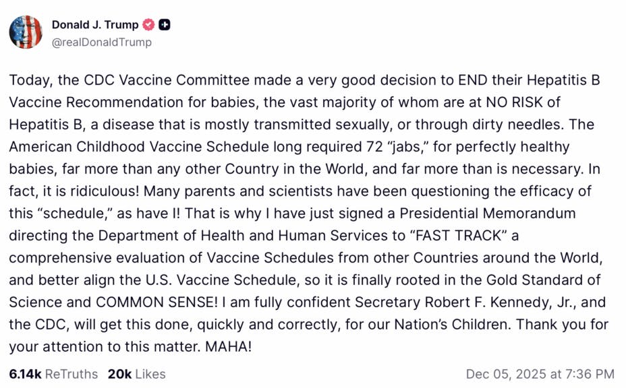The width and height of the screenshot is (626, 388).
Task: Click "Thank you for" near post end
Action: tap(573, 325)
